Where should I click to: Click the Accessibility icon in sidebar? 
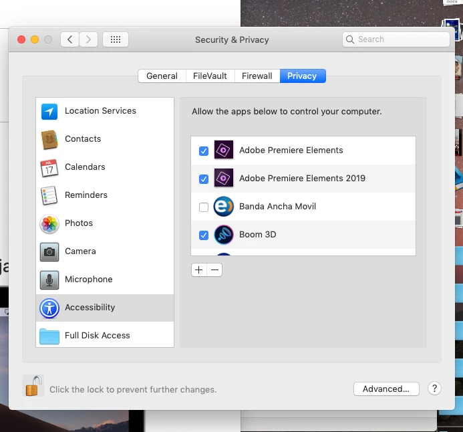(49, 308)
